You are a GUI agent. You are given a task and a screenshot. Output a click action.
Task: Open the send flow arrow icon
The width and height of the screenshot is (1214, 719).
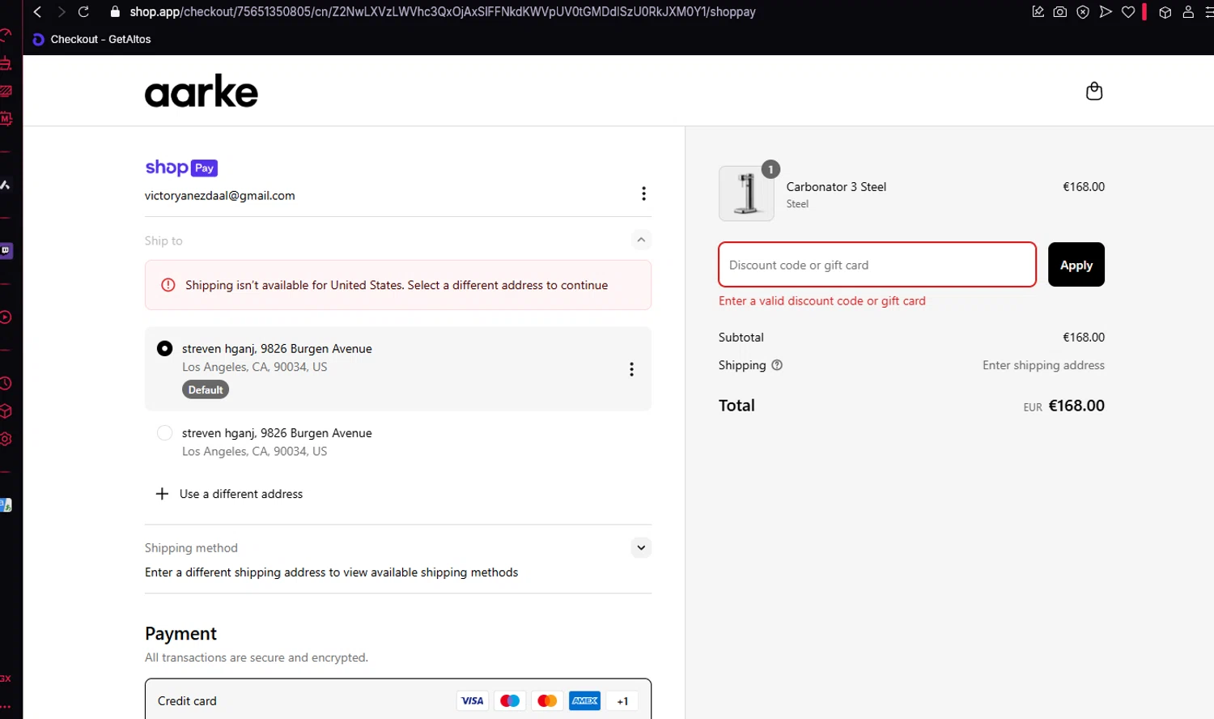(1106, 12)
